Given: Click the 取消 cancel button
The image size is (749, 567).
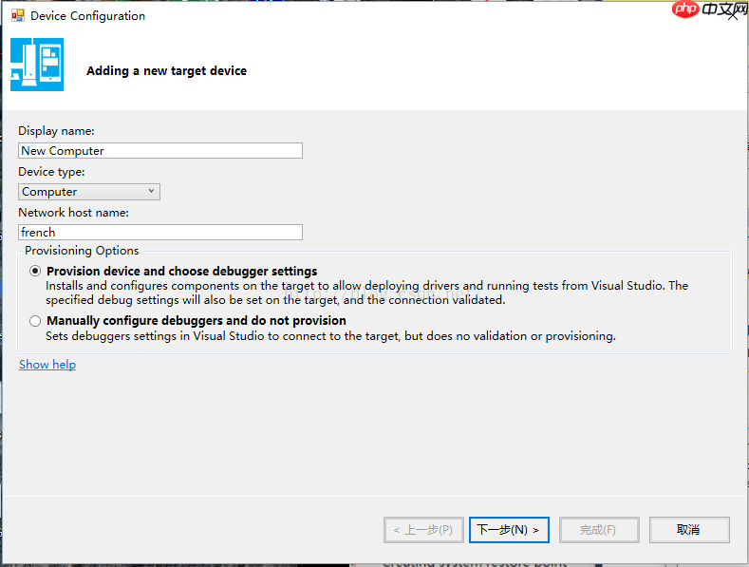Looking at the screenshot, I should 688,530.
